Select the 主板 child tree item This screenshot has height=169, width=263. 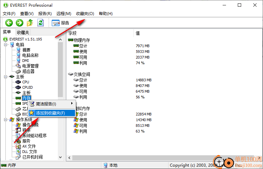click(x=27, y=93)
